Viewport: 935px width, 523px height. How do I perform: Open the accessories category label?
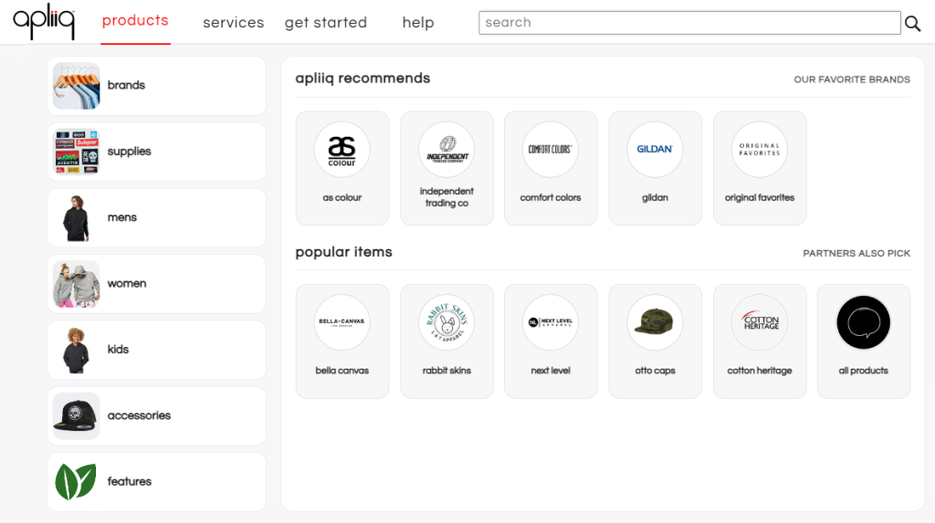(x=139, y=415)
